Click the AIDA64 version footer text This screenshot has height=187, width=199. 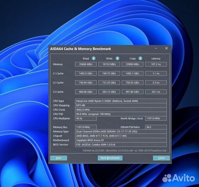(x=125, y=151)
